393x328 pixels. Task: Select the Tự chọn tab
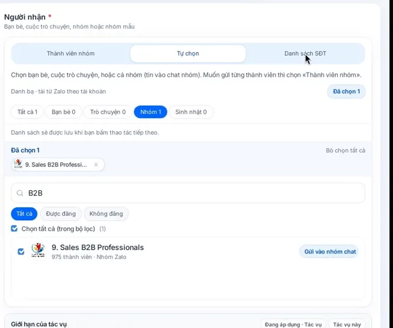[188, 53]
